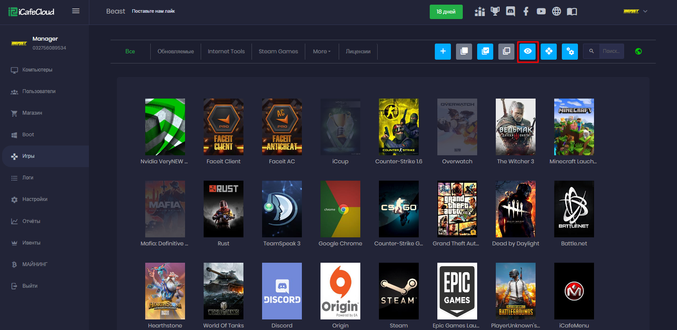Open the Grand Theft Auto tile

click(x=457, y=209)
